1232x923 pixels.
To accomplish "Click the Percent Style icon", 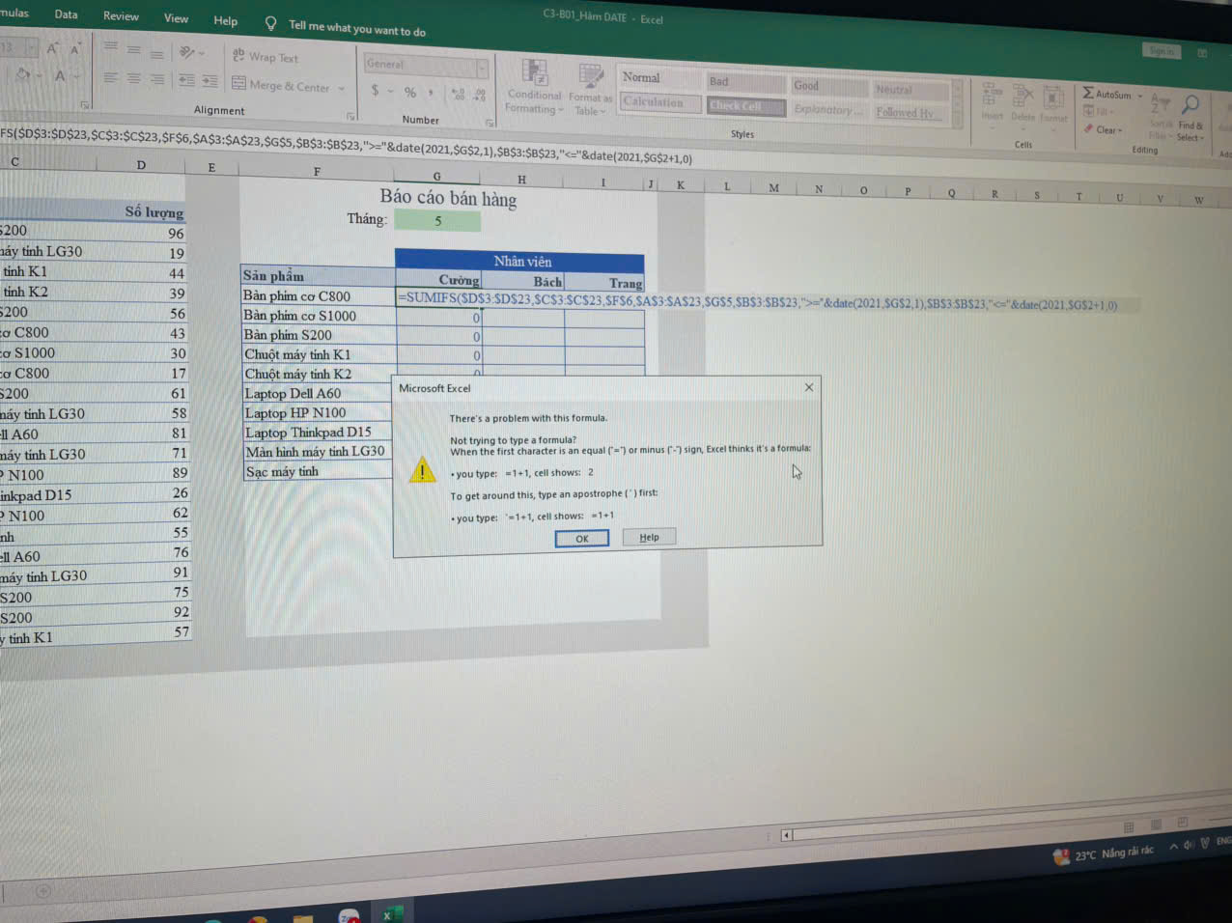I will coord(410,92).
